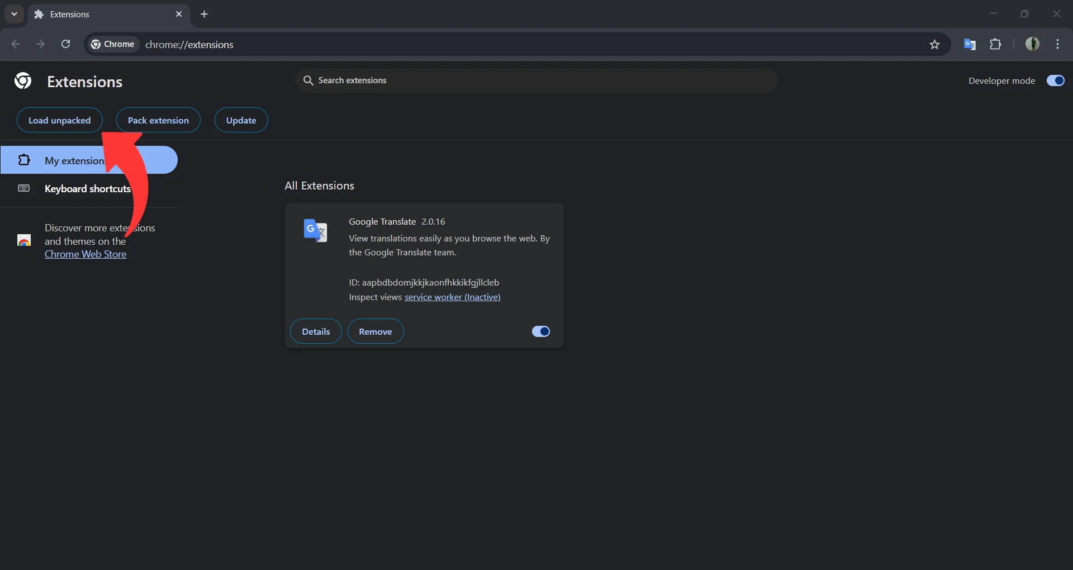This screenshot has width=1073, height=570.
Task: Reload the page
Action: tap(65, 45)
